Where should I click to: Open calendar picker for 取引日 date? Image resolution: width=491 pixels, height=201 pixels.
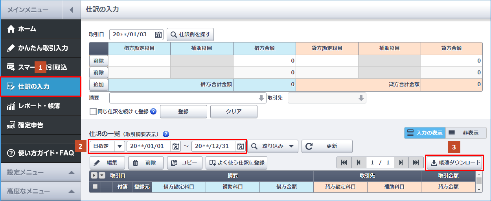tap(158, 35)
